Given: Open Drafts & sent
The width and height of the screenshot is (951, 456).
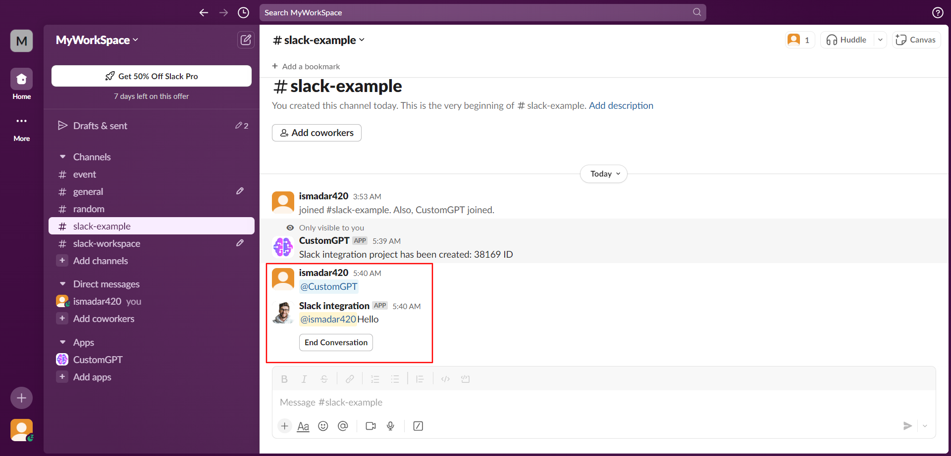Looking at the screenshot, I should click(152, 126).
